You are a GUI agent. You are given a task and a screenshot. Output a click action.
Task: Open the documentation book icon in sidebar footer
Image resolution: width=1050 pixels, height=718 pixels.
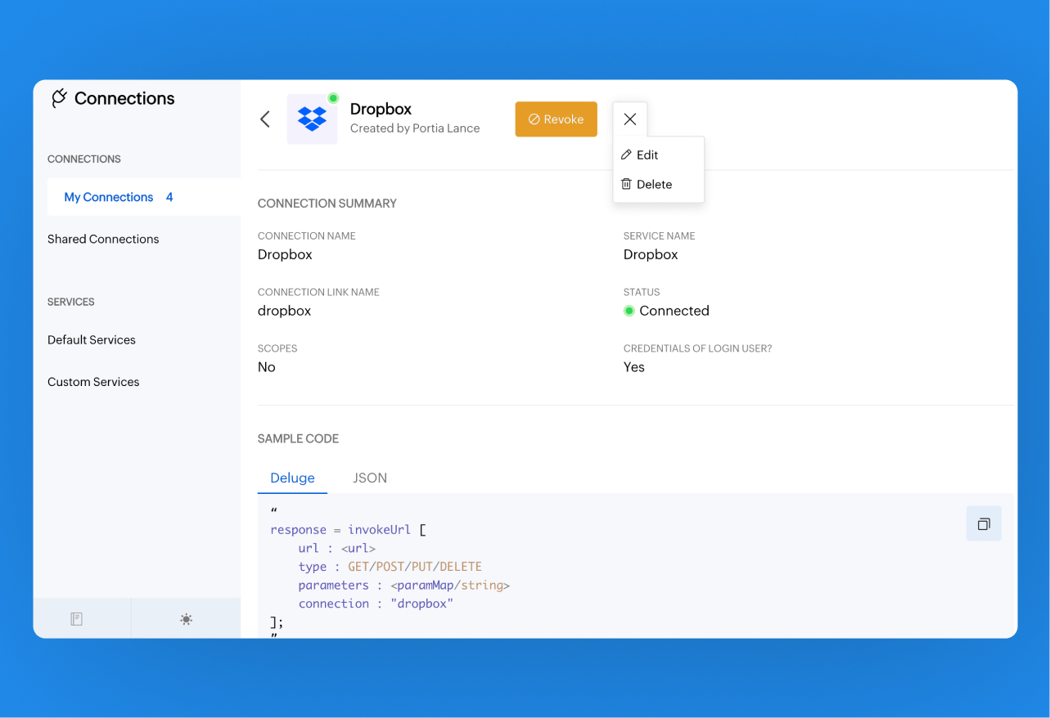click(x=77, y=619)
